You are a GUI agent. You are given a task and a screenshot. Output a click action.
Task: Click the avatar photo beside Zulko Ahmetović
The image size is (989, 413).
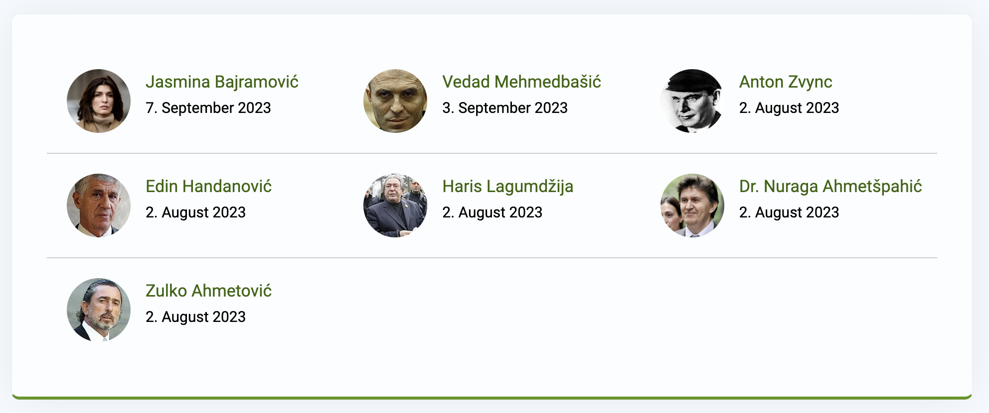pos(99,310)
